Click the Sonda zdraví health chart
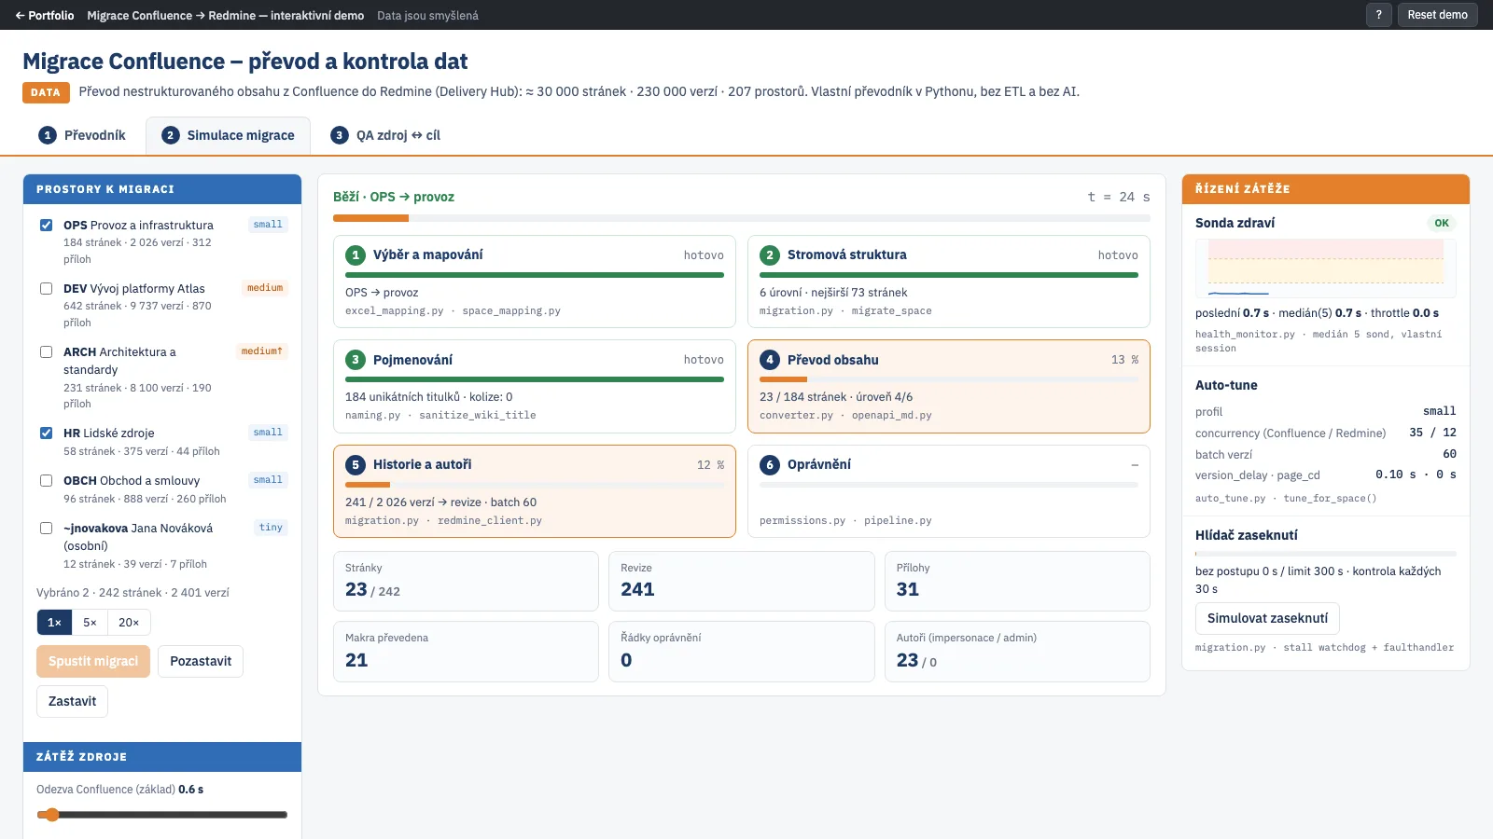This screenshot has width=1493, height=839. (1326, 268)
